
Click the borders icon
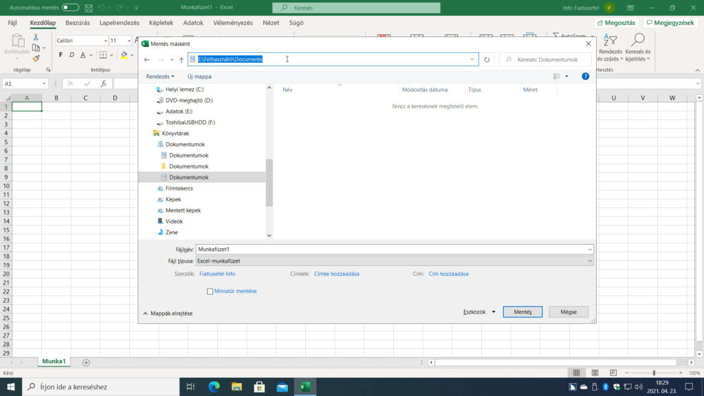pos(103,55)
